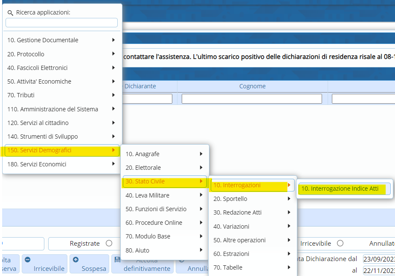The height and width of the screenshot is (276, 395).
Task: Click the Ricerca applicazioni search box
Action: tap(61, 23)
